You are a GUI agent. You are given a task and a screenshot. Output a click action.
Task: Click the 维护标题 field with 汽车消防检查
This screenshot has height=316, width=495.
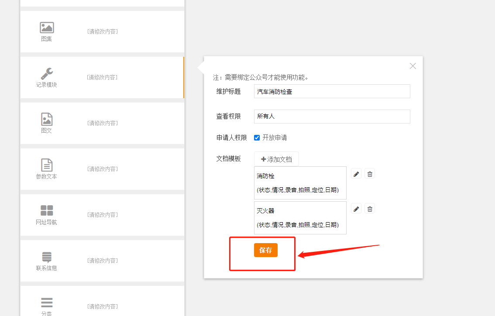pyautogui.click(x=332, y=91)
